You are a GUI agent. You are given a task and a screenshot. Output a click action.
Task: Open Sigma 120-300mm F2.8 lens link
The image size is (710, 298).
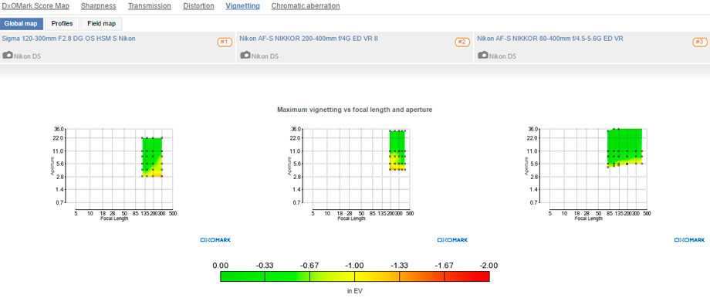69,39
